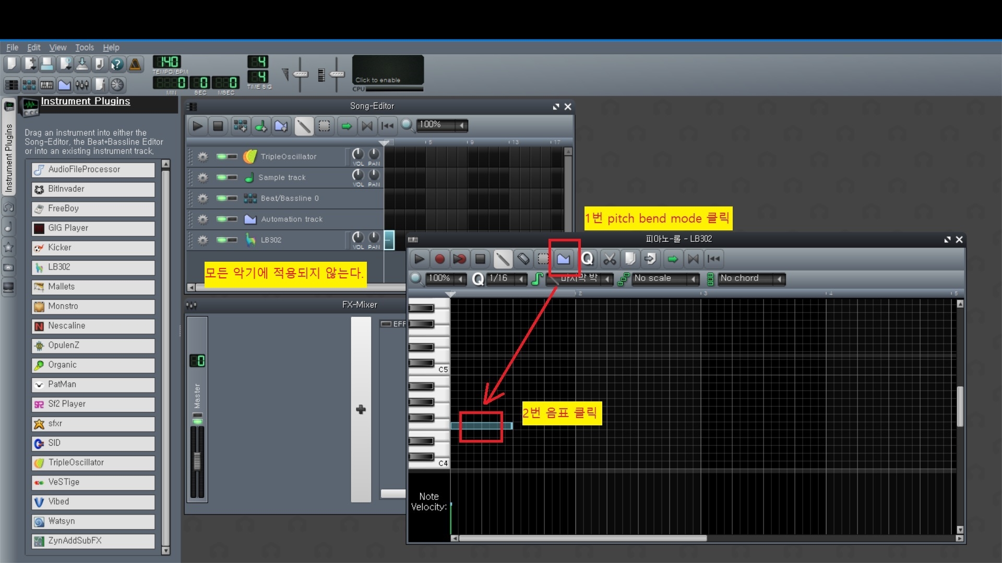Solo the LB302 track
This screenshot has width=1002, height=563.
point(232,240)
